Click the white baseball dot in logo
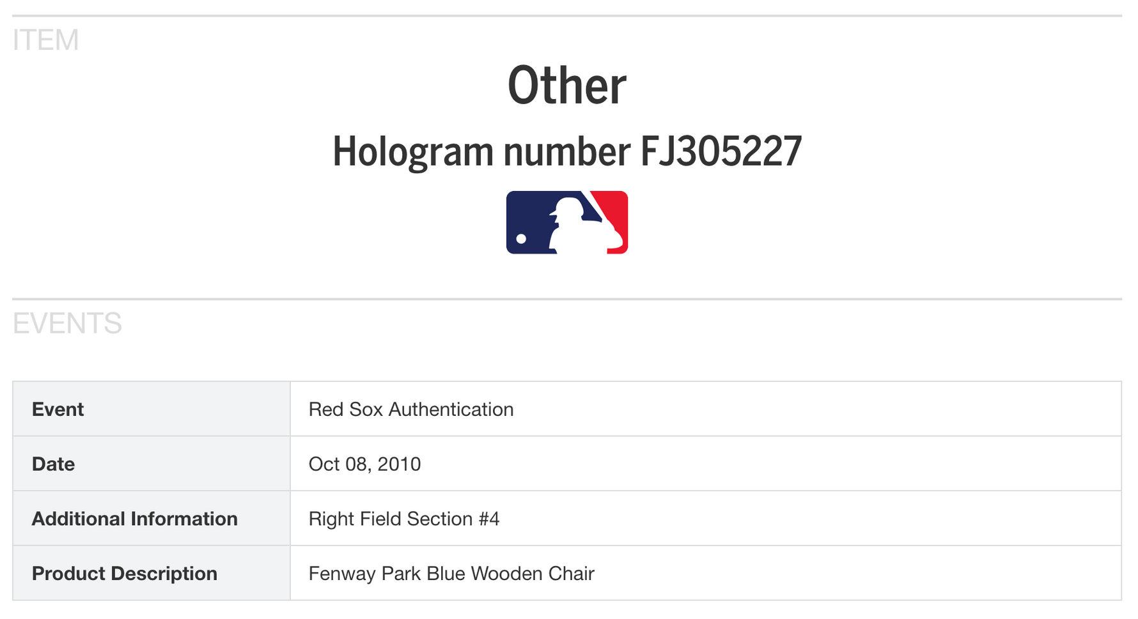1138x619 pixels. pos(521,239)
